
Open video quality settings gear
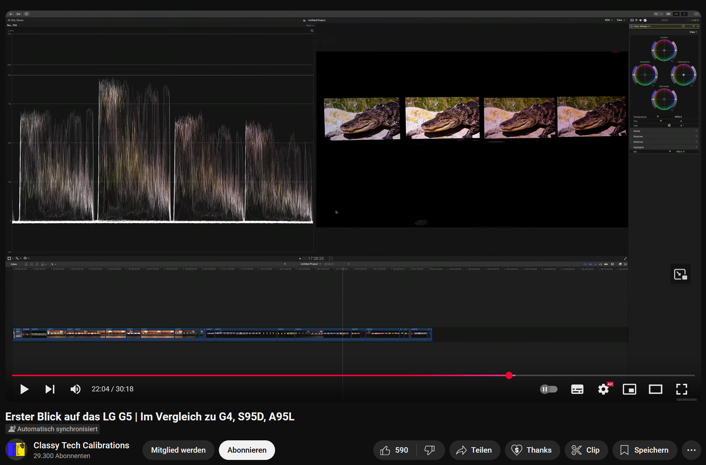[603, 389]
